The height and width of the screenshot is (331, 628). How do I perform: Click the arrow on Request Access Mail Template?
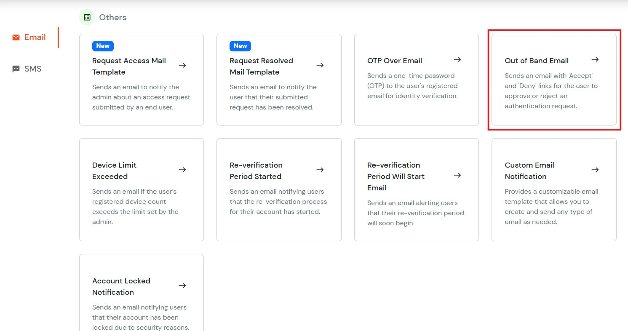coord(182,65)
